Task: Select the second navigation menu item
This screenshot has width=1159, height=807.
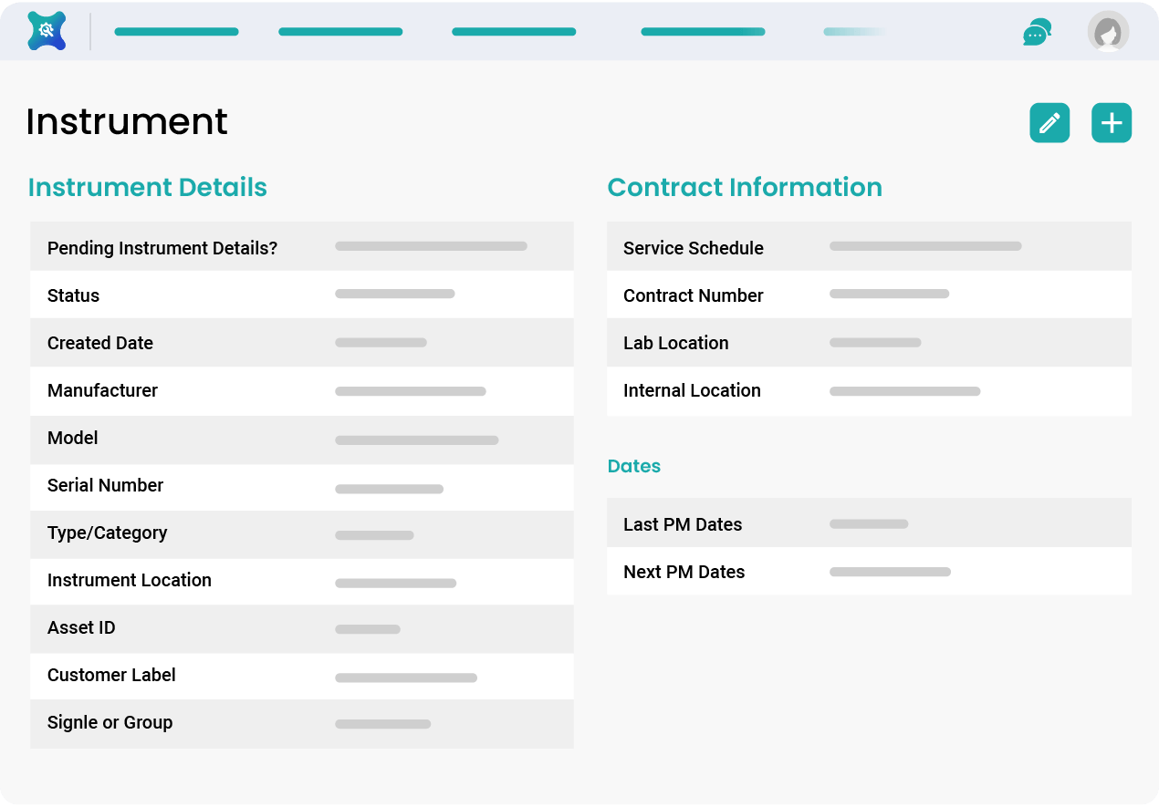Action: click(340, 32)
